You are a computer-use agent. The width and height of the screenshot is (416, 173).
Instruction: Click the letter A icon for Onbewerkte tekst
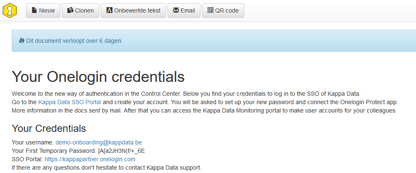tap(109, 10)
